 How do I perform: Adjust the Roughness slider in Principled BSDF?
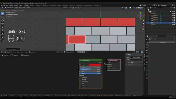tap(91, 69)
